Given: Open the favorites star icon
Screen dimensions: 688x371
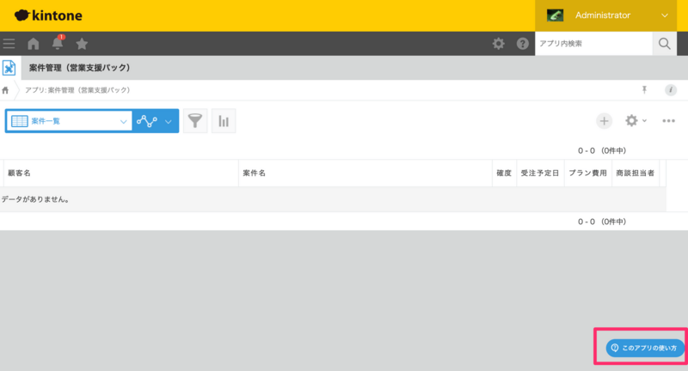Looking at the screenshot, I should 82,44.
